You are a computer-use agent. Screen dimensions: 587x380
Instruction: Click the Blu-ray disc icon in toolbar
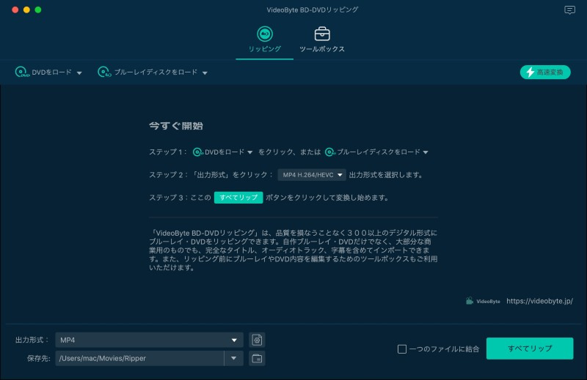click(103, 72)
